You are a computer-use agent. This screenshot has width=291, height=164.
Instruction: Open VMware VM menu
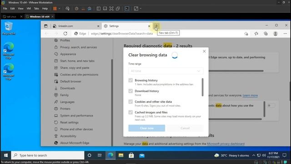click(x=29, y=9)
